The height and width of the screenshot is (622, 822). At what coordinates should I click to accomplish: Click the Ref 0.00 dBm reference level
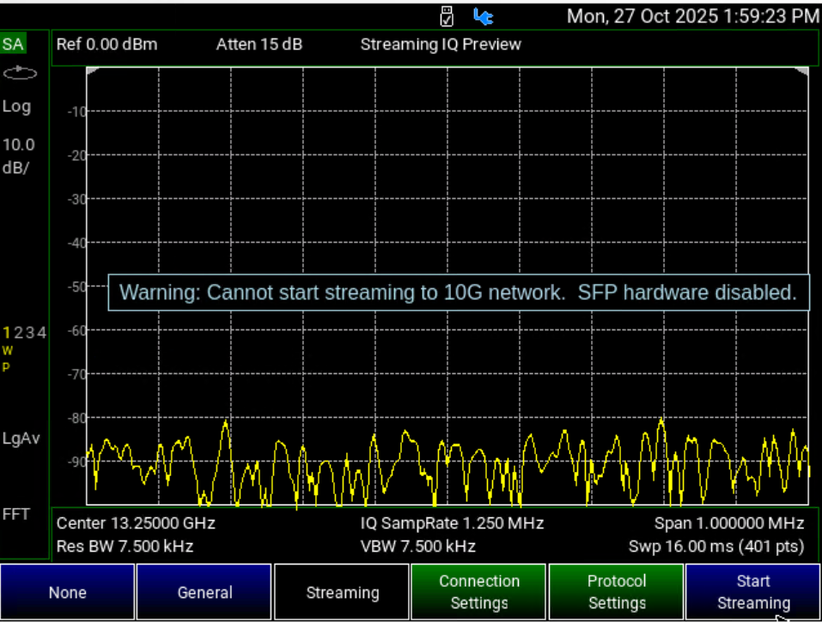(107, 45)
